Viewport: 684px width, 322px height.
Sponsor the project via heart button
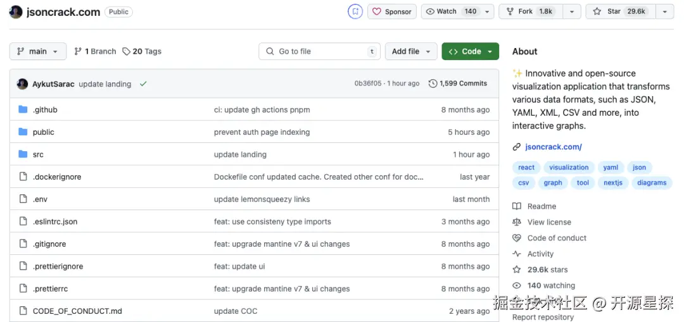(x=391, y=11)
